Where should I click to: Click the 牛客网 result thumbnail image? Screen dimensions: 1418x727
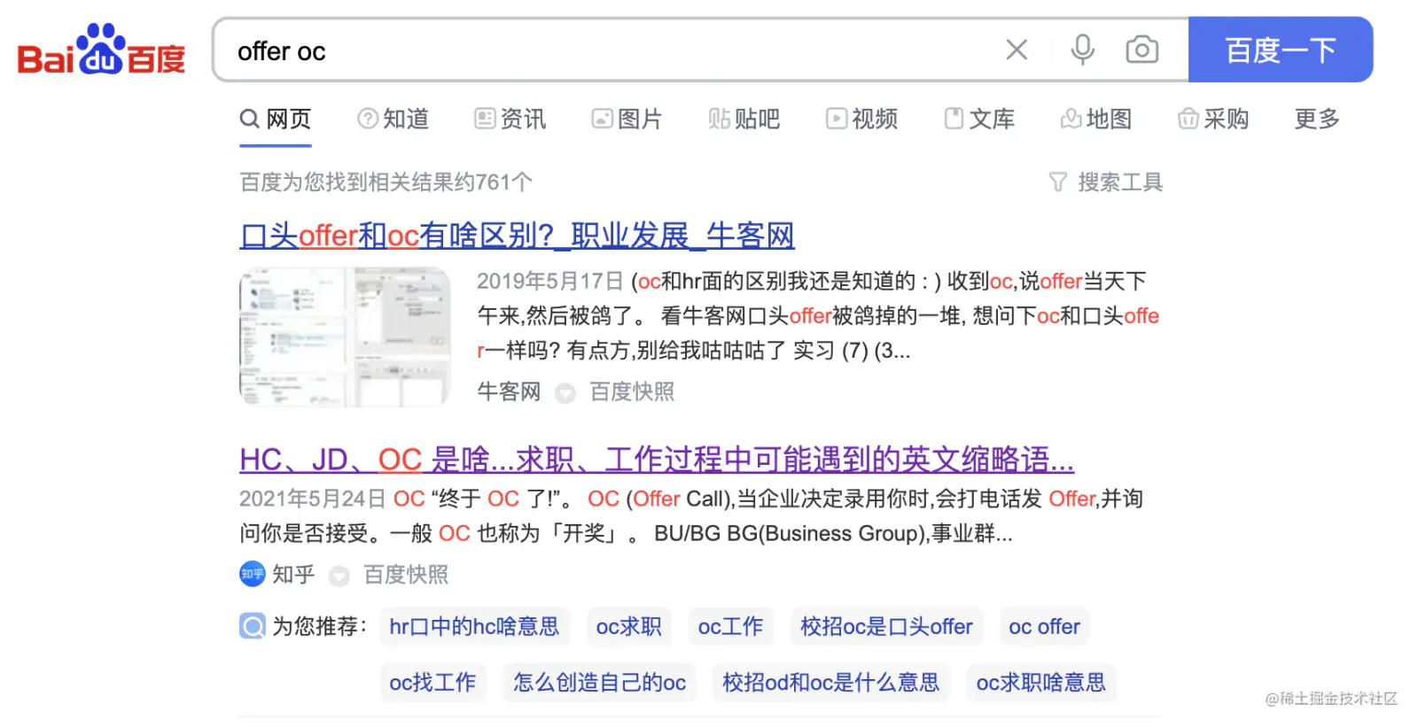click(345, 337)
